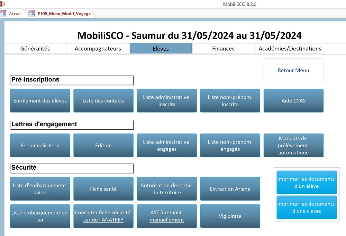The height and width of the screenshot is (236, 346).
Task: Click the MobiliSCO Saumur trip title
Action: click(x=189, y=36)
